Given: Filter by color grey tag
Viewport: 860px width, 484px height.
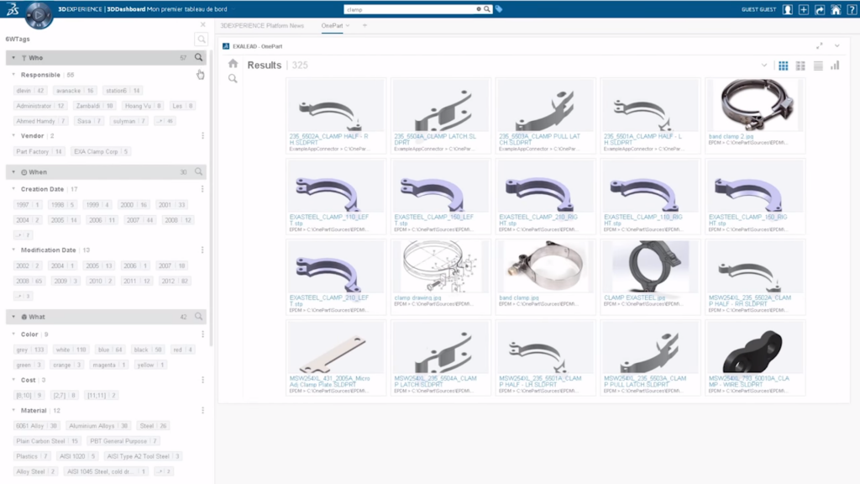Looking at the screenshot, I should click(30, 350).
